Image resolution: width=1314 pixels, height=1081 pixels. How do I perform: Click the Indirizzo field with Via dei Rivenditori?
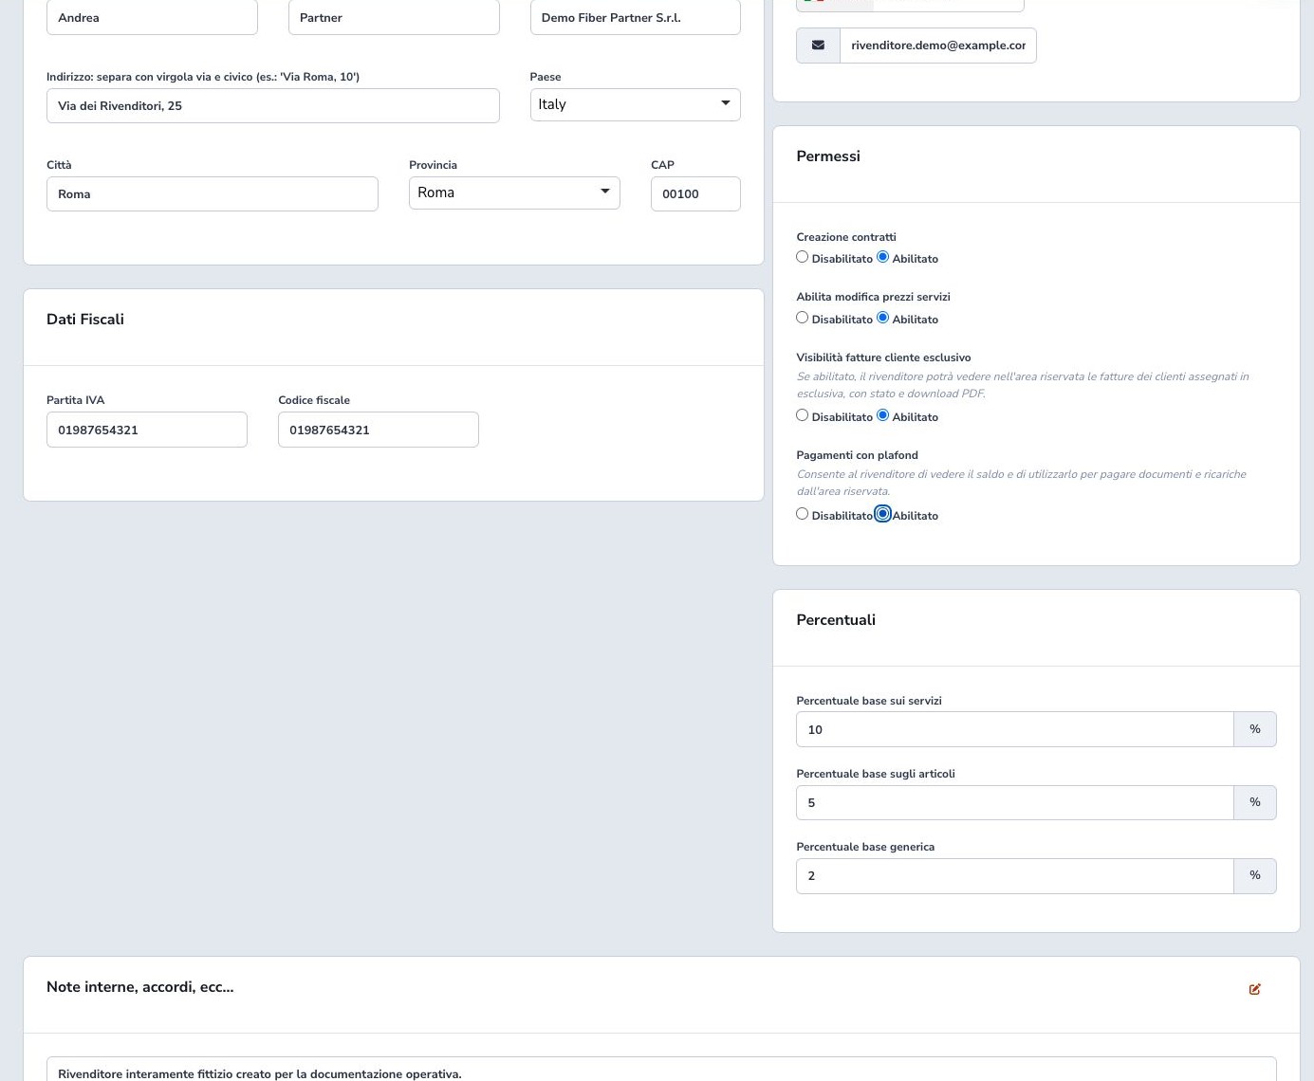pyautogui.click(x=272, y=105)
